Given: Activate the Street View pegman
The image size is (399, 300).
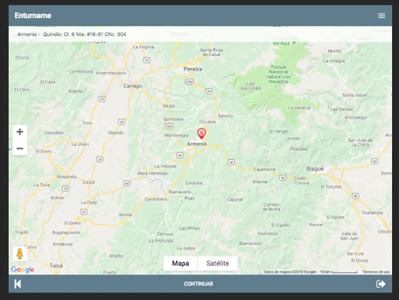Looking at the screenshot, I should [x=20, y=254].
